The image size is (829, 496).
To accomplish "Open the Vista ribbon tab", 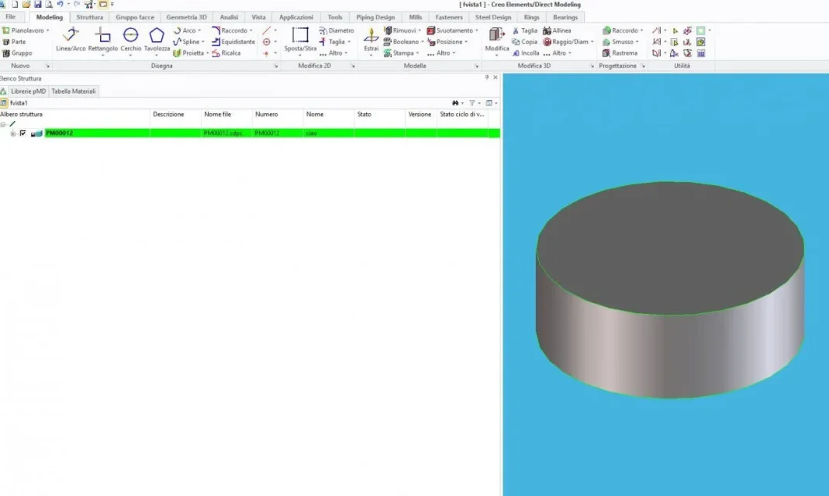I will 258,17.
